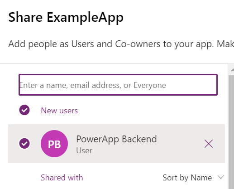Click the scrollbar up arrow
Viewport: 234px width, 189px height.
coord(232,70)
